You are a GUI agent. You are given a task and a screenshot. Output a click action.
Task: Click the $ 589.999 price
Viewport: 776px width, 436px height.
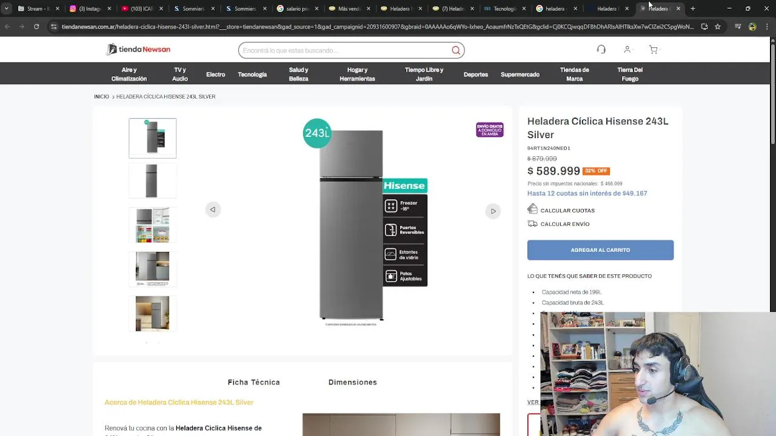click(x=554, y=171)
